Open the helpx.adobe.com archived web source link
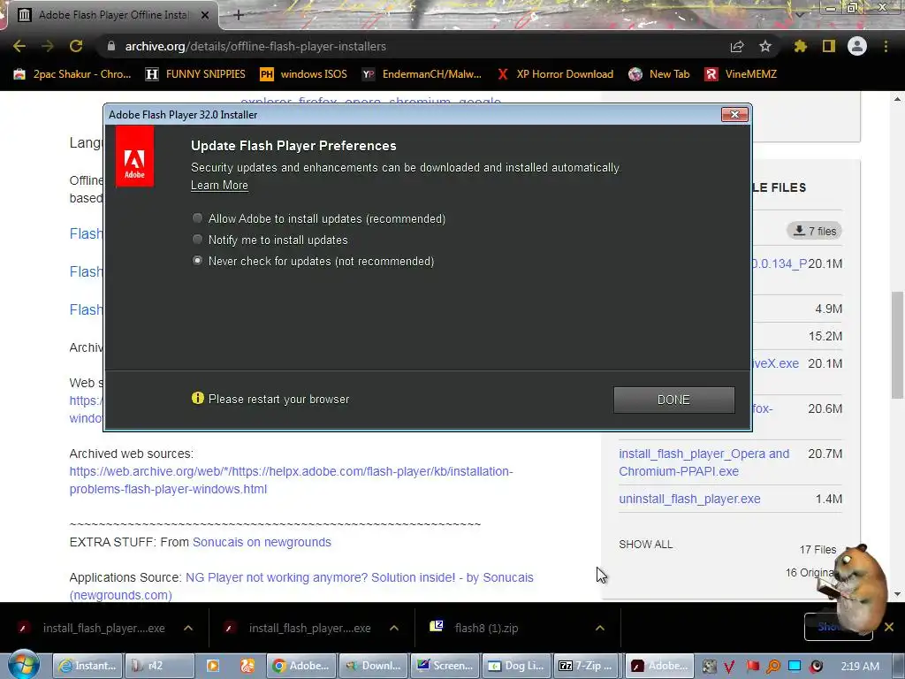 tap(291, 480)
